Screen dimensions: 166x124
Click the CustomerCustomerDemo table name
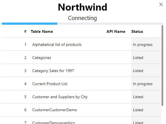tap(55, 110)
